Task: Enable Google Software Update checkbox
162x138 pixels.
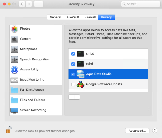Action: pyautogui.click(x=73, y=85)
